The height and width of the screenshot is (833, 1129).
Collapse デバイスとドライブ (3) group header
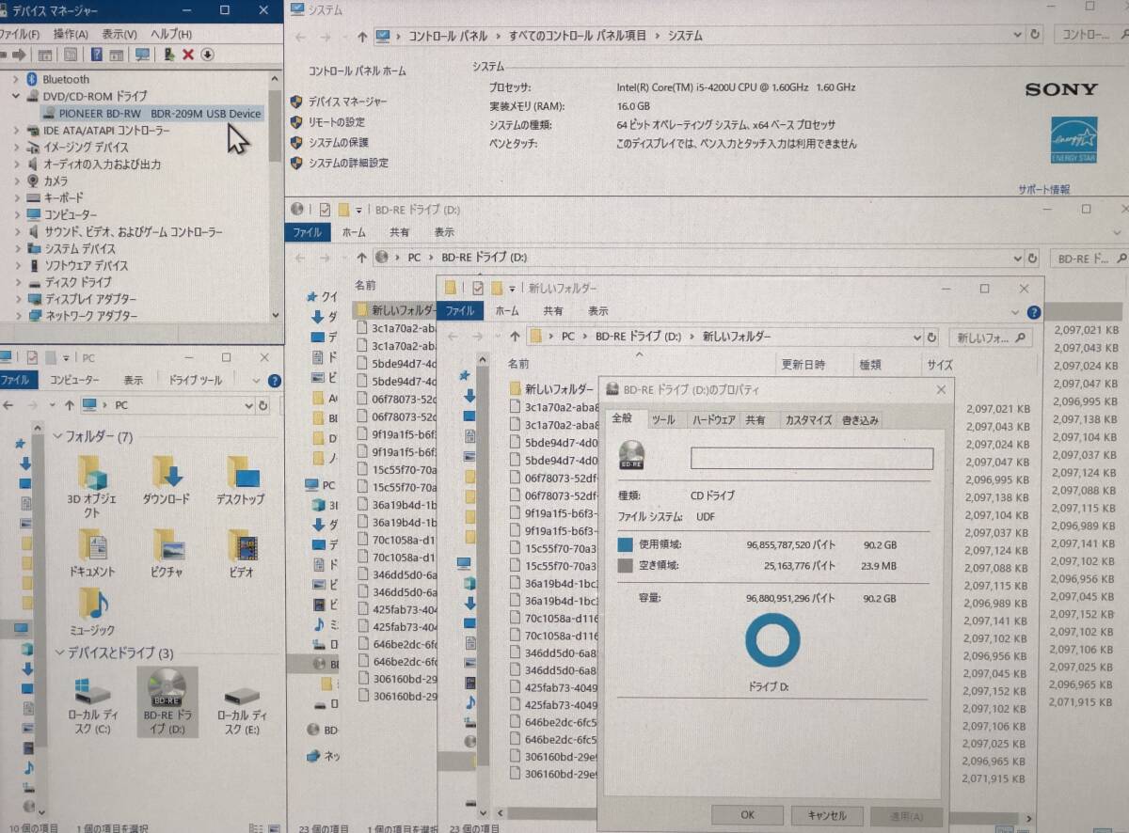113,652
